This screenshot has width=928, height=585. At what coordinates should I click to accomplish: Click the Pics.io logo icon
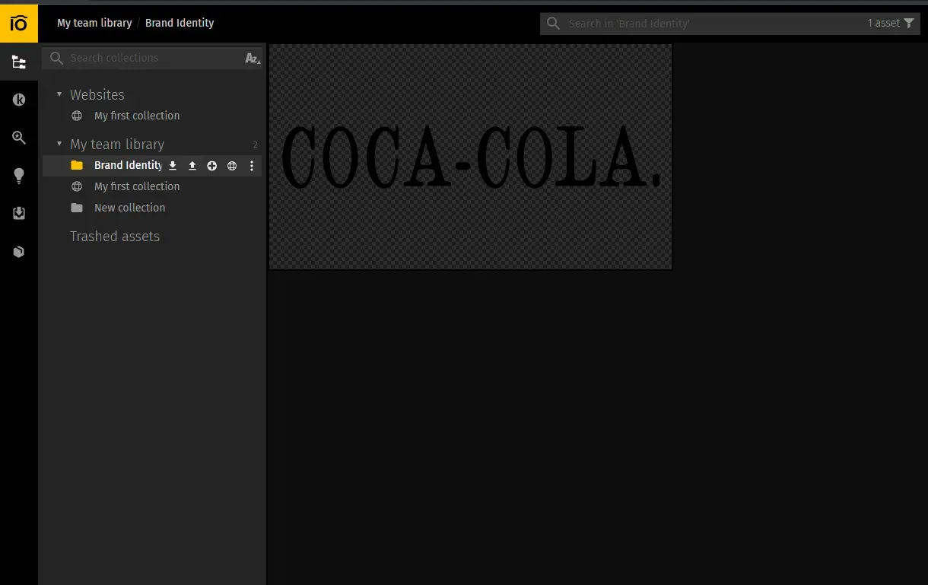(x=19, y=23)
